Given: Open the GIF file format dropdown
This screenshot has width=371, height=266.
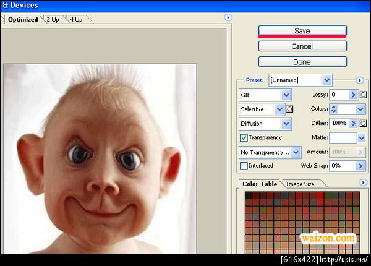Looking at the screenshot, I should coord(265,95).
